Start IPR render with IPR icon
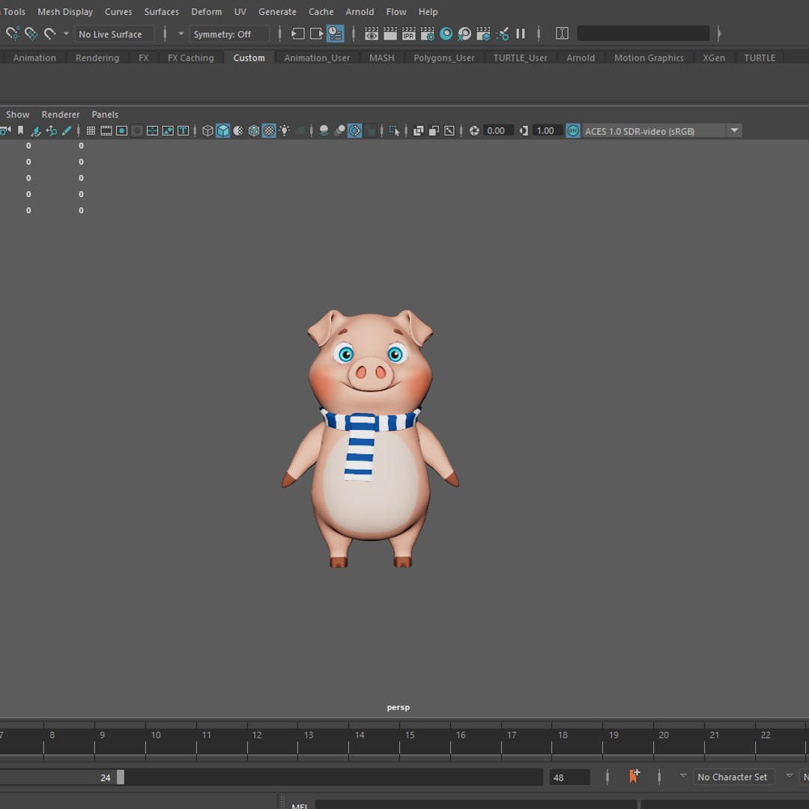This screenshot has height=809, width=809. (409, 34)
